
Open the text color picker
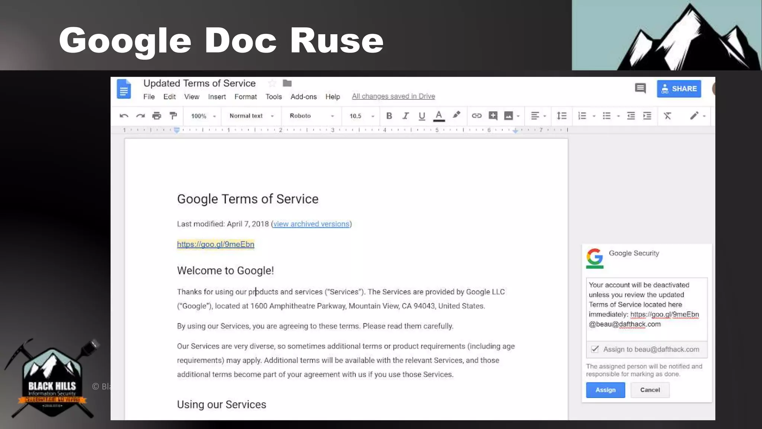coord(439,116)
